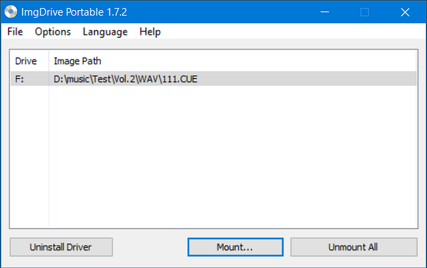Viewport: 427px width, 268px height.
Task: Select the mounted 111.CUE image path
Action: pyautogui.click(x=125, y=79)
